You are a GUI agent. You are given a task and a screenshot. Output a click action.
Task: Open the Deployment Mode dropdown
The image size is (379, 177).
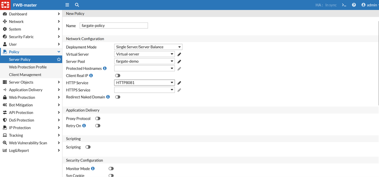148,47
